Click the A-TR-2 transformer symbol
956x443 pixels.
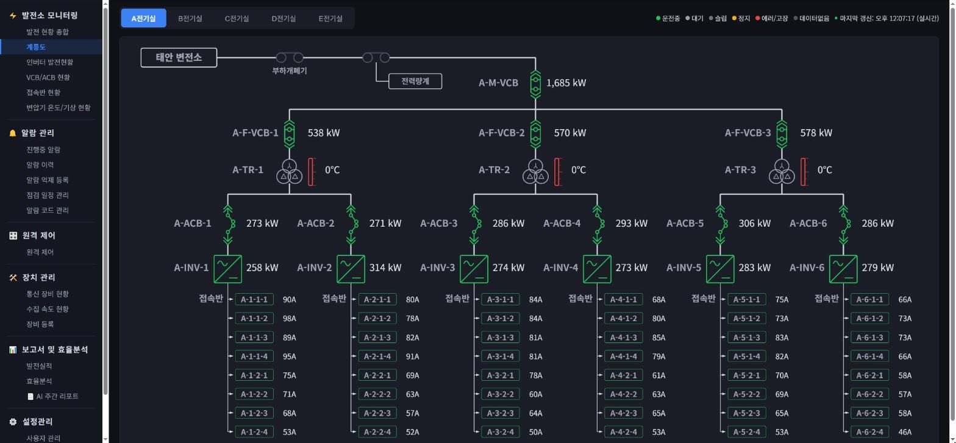535,172
